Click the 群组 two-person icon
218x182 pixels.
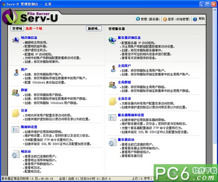click(x=15, y=92)
